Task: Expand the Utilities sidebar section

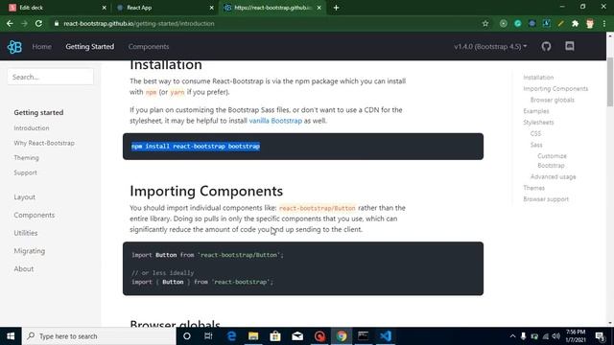Action: pyautogui.click(x=26, y=233)
